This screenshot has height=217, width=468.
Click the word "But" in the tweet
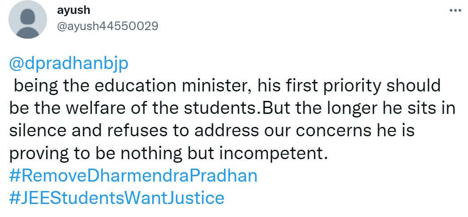[x=273, y=108]
